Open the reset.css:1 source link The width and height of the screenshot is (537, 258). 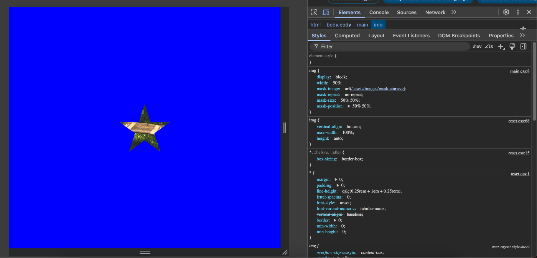pos(520,174)
